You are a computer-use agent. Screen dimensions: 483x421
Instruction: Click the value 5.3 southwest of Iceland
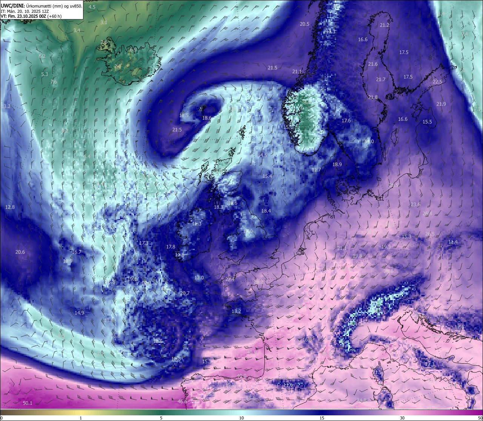[45, 74]
